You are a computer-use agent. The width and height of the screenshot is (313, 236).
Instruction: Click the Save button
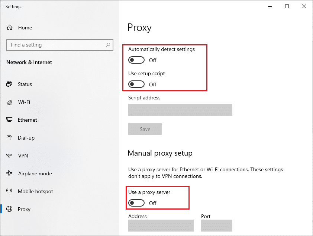click(145, 129)
